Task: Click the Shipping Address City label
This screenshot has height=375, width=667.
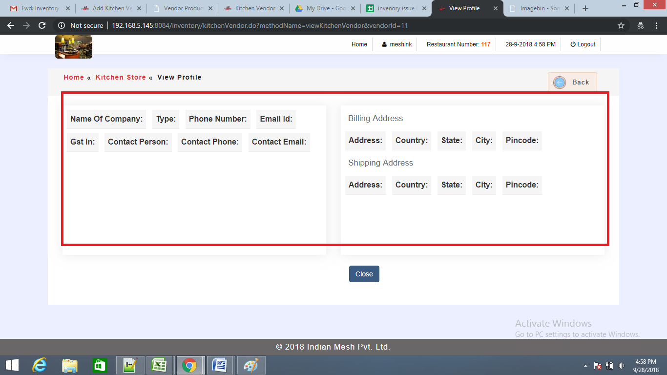Action: tap(484, 185)
